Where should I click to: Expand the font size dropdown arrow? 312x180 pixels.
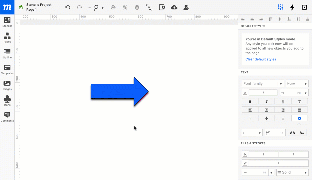(x=306, y=93)
